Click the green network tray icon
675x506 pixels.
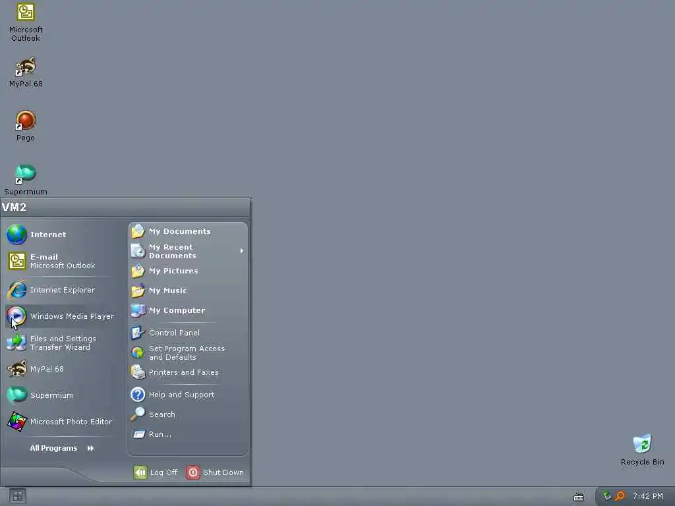[x=607, y=496]
